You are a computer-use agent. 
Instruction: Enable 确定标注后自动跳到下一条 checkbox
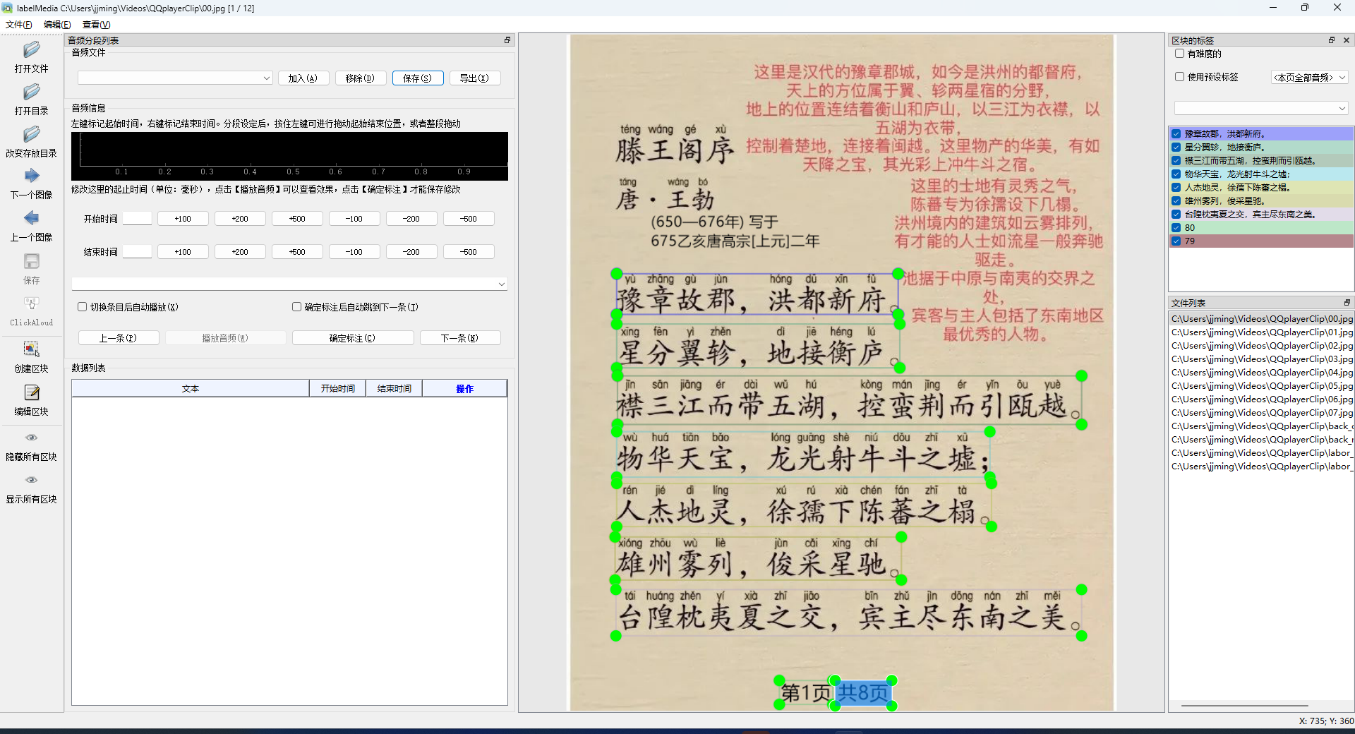point(296,307)
